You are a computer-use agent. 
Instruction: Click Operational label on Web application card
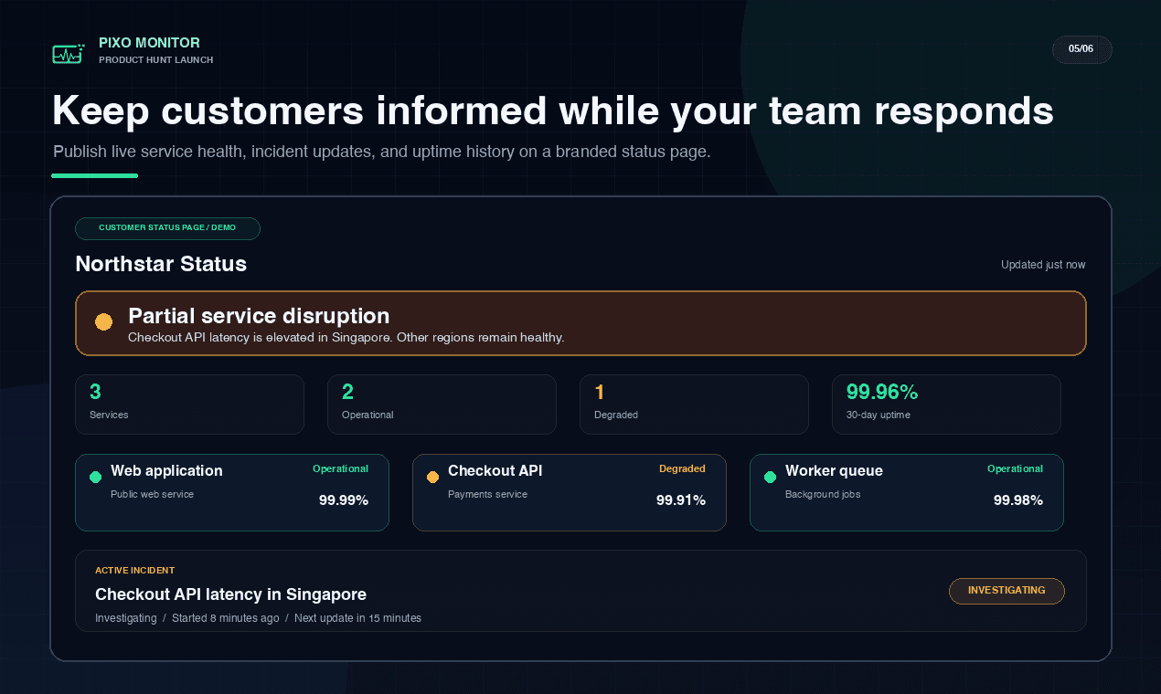[340, 468]
